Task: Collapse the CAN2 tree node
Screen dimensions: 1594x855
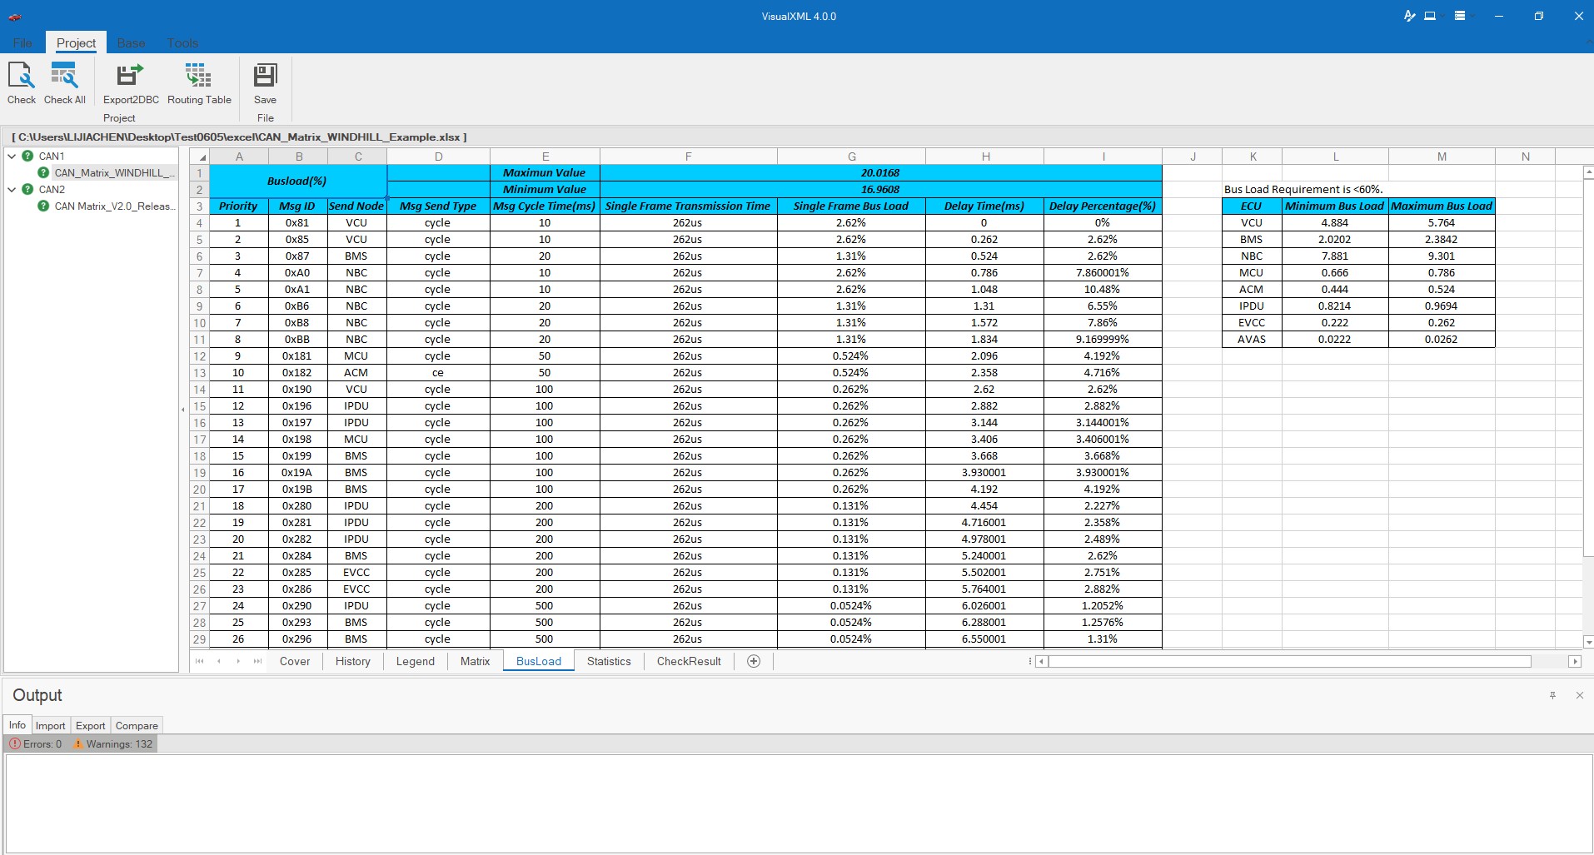Action: [12, 189]
